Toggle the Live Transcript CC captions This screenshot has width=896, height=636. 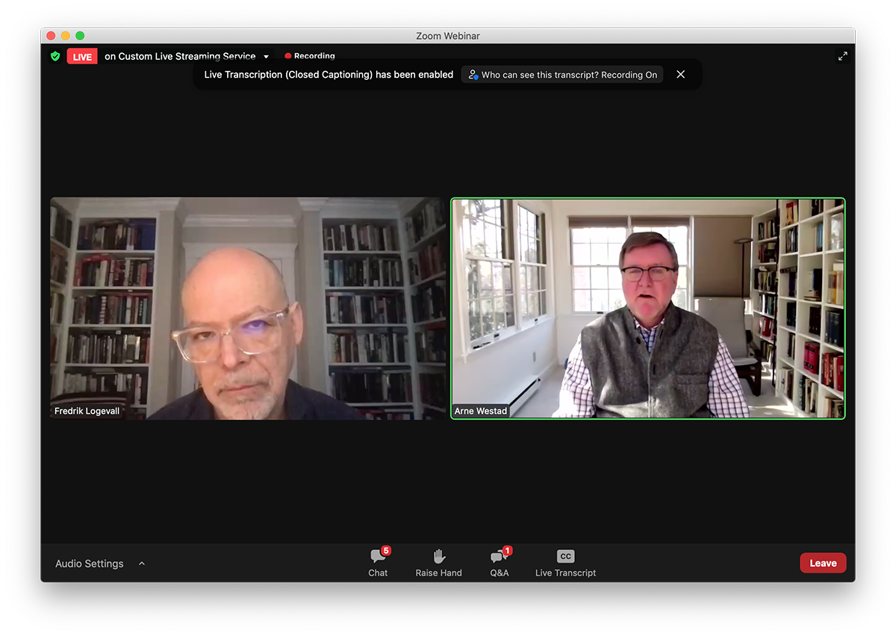click(565, 562)
